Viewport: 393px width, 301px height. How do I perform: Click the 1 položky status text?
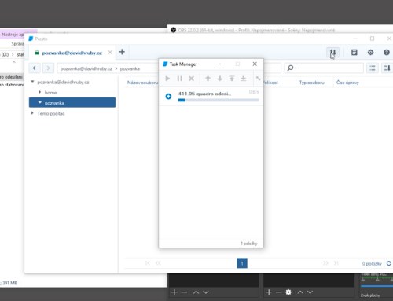pos(249,244)
